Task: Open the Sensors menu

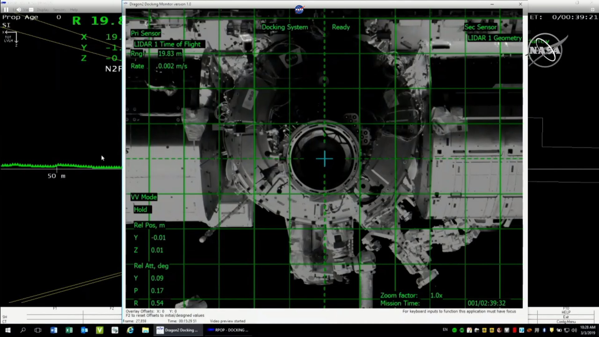Action: point(59,10)
